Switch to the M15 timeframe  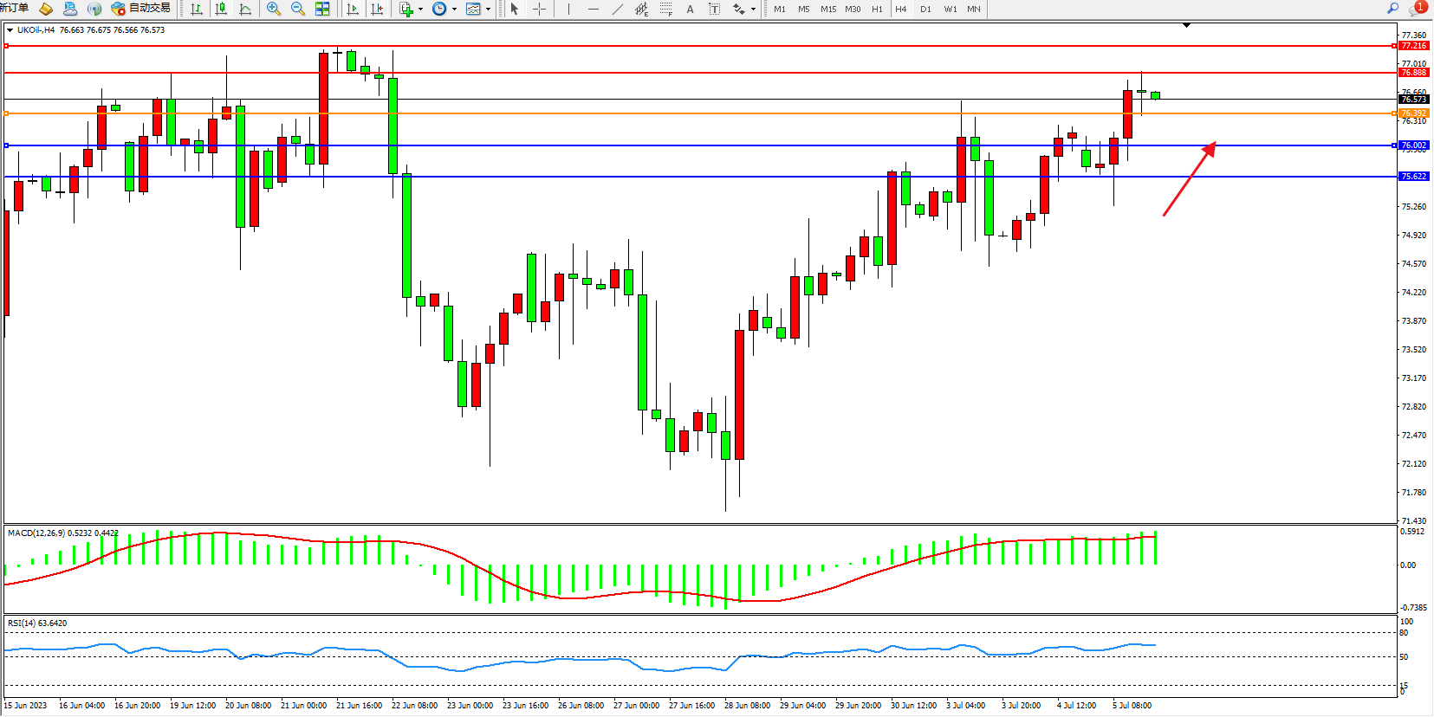pos(828,9)
